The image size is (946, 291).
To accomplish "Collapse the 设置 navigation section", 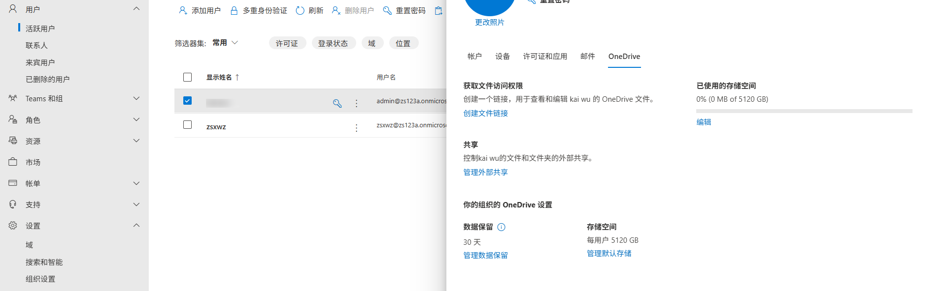I will coord(136,226).
